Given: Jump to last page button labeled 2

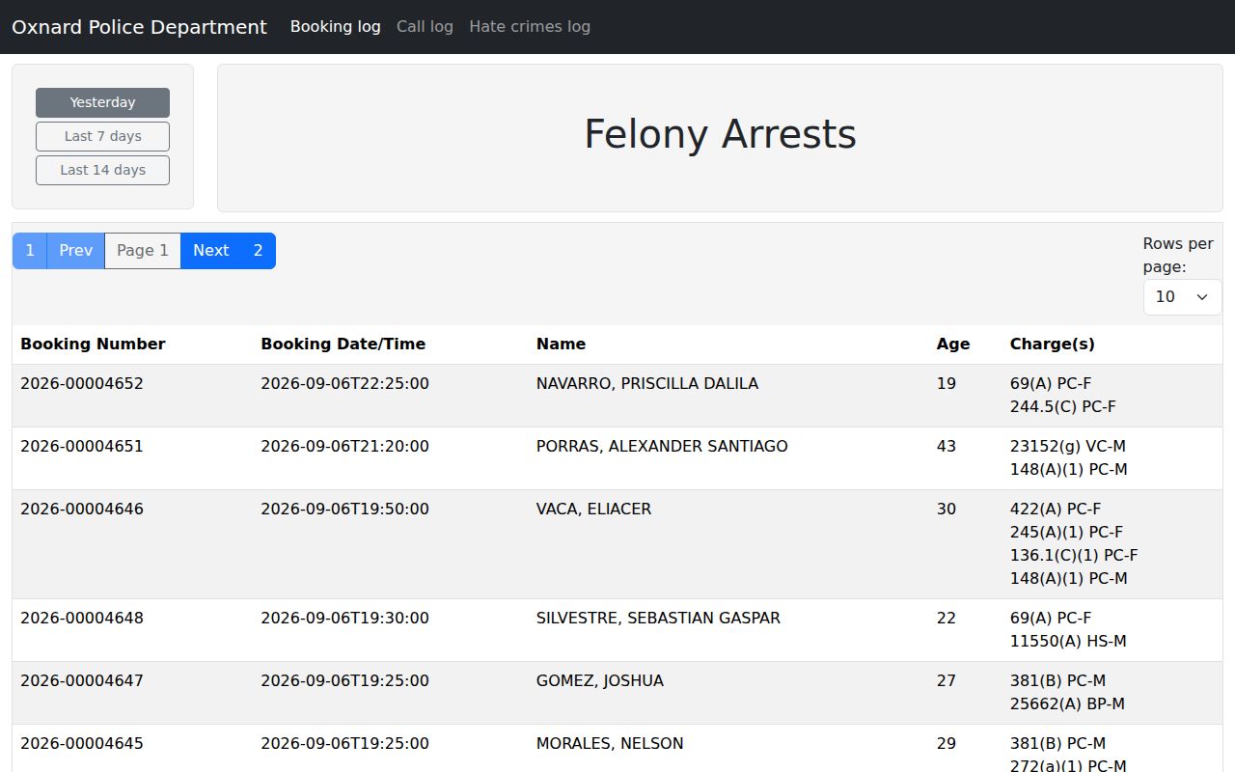Looking at the screenshot, I should pyautogui.click(x=258, y=251).
